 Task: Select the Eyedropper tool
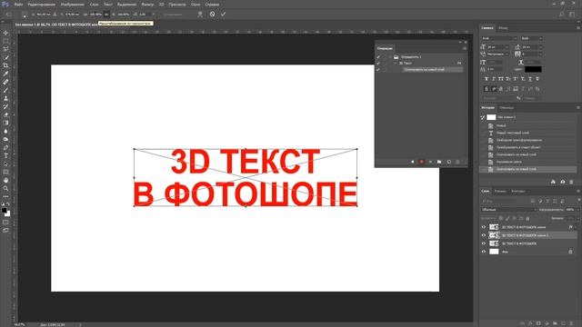(x=5, y=74)
